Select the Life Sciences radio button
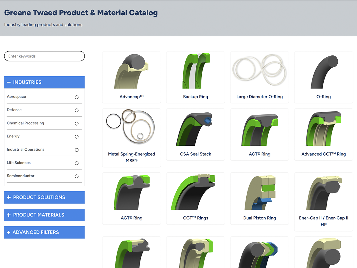Viewport: 357px width, 268px height. tap(76, 163)
